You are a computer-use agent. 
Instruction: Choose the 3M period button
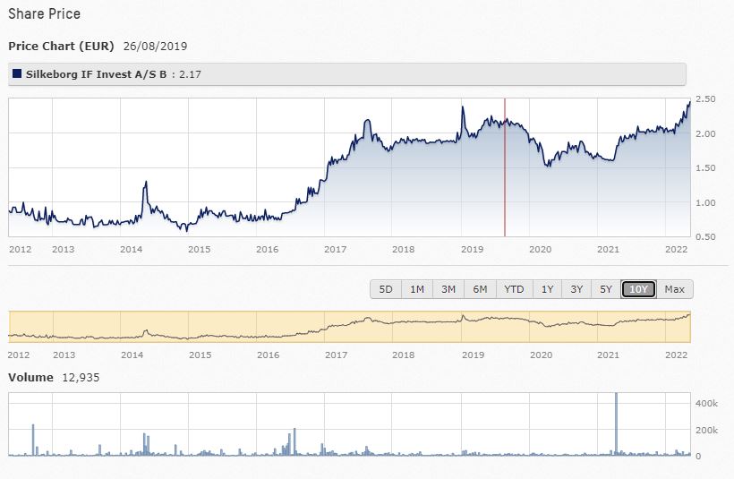click(448, 289)
